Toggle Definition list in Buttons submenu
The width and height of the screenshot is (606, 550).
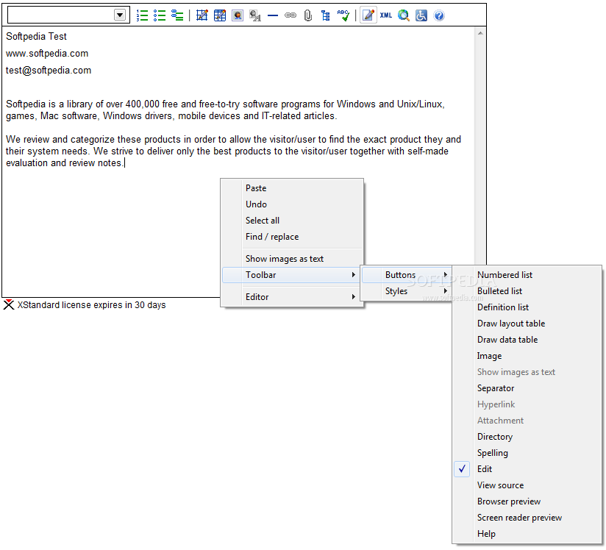[527, 307]
